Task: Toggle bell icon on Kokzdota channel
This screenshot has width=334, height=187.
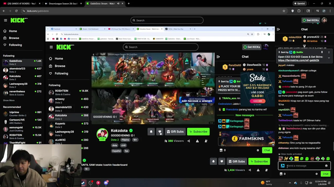Action: coord(151,132)
